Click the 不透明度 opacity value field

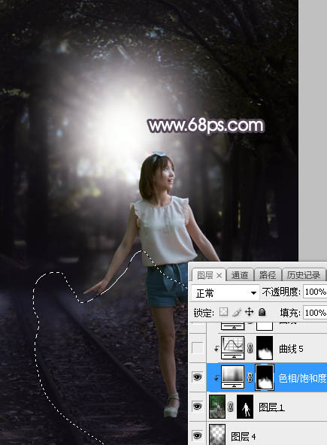pos(315,292)
